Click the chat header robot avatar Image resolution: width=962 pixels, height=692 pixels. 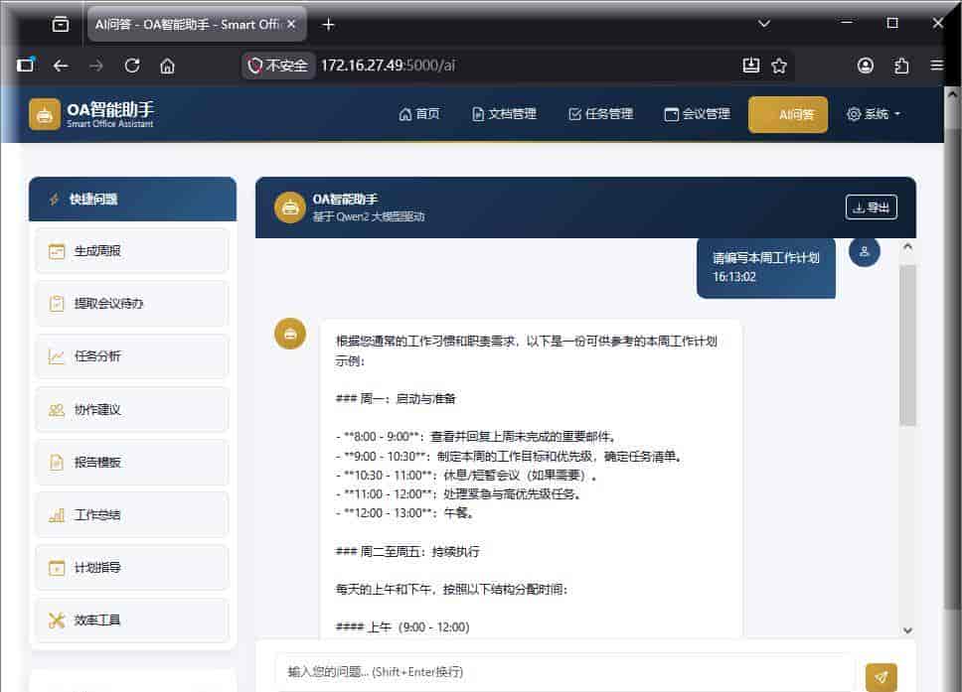pyautogui.click(x=290, y=208)
